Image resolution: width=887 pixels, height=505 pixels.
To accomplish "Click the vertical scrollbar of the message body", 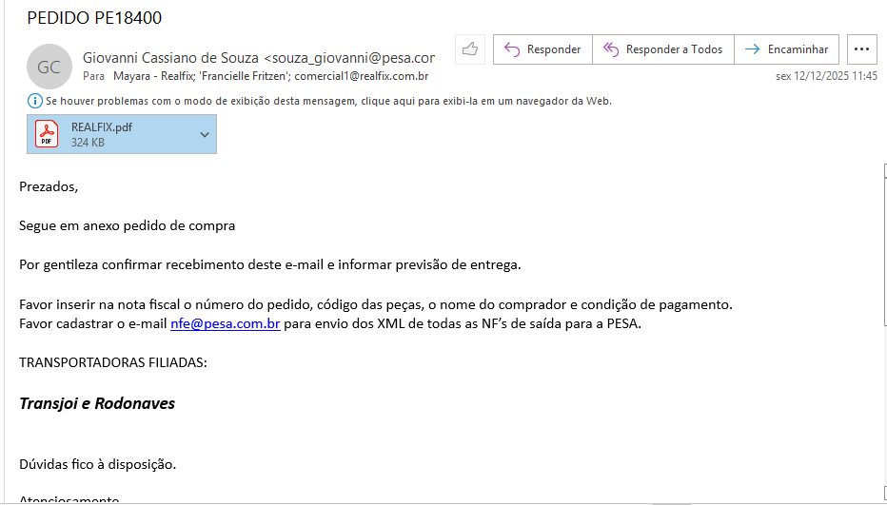I will (881, 333).
